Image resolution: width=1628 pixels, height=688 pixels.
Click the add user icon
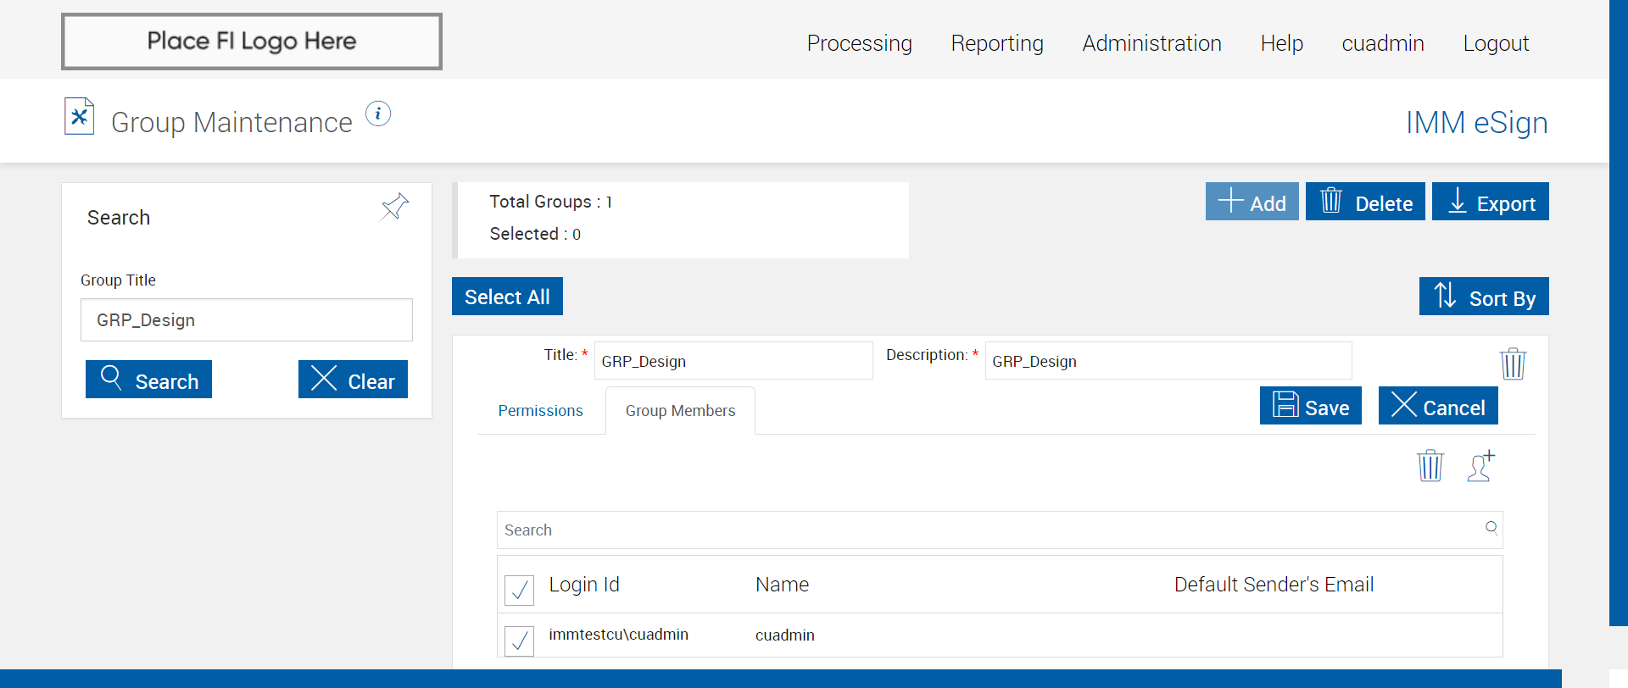pyautogui.click(x=1480, y=466)
